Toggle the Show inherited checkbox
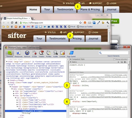132x118 pixels. 114,59
